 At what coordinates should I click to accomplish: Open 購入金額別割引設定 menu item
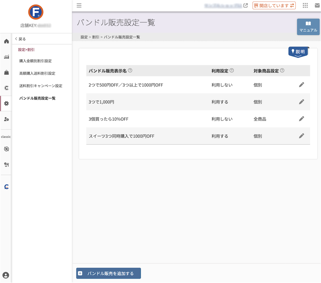point(35,61)
